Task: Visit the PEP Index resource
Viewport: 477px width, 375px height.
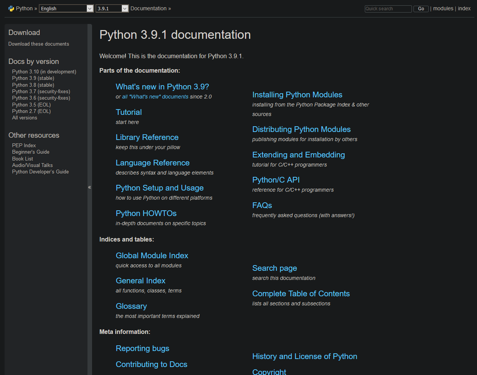Action: coord(24,145)
